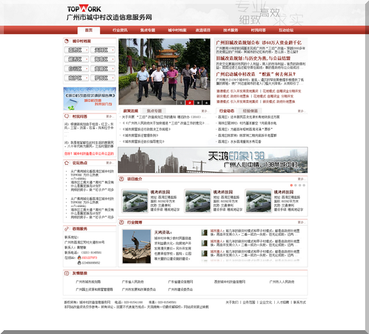Click the 咨询服务 link icon
This screenshot has height=334, width=369.
click(x=67, y=229)
